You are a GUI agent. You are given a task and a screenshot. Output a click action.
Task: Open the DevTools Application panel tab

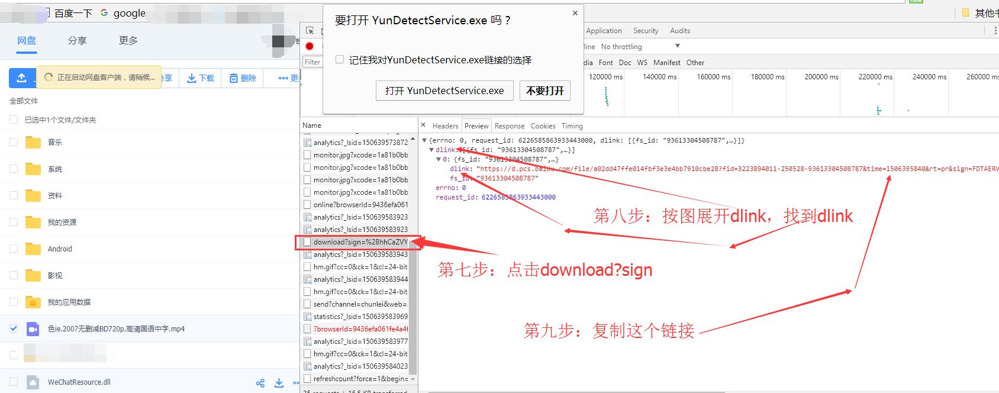(604, 31)
